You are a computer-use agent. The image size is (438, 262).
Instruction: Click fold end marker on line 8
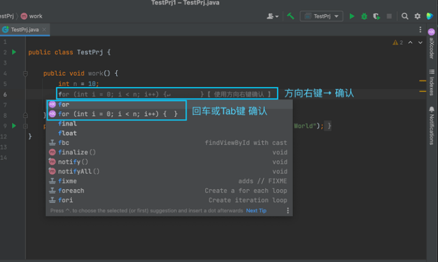click(25, 115)
